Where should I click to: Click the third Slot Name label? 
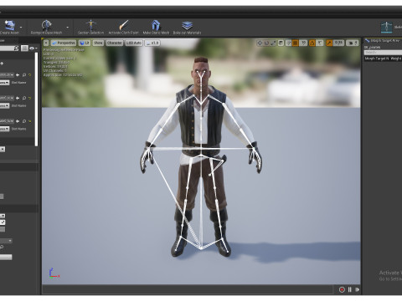pos(18,129)
